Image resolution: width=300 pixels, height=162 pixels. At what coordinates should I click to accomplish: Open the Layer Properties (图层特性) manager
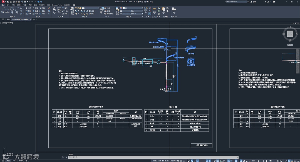click(72, 11)
